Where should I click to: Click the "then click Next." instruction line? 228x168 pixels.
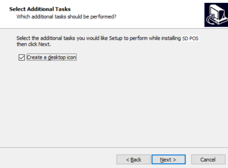(34, 44)
